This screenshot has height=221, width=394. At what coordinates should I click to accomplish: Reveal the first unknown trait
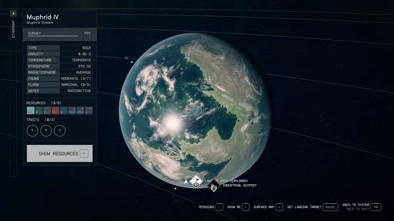coord(32,130)
